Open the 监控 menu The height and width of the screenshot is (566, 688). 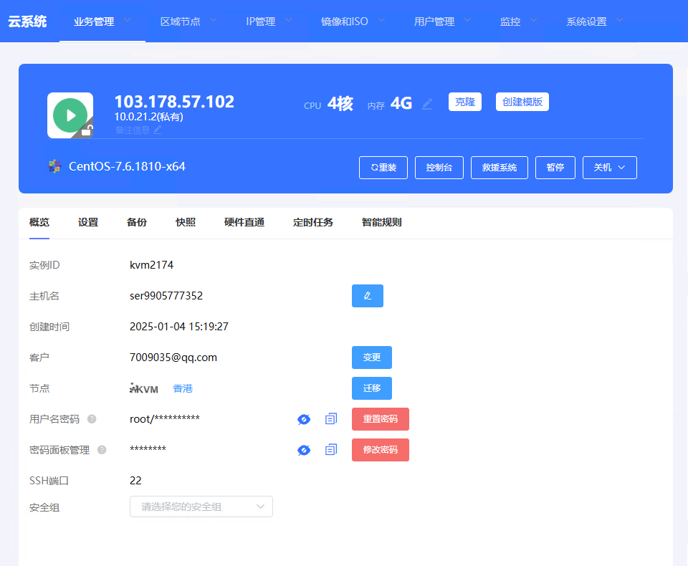click(511, 21)
